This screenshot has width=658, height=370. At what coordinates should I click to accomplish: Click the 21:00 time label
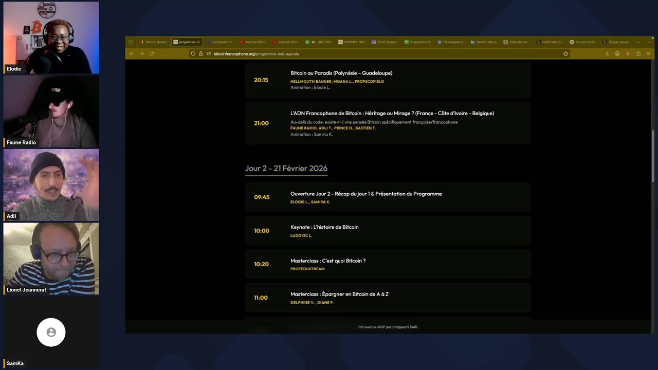261,123
